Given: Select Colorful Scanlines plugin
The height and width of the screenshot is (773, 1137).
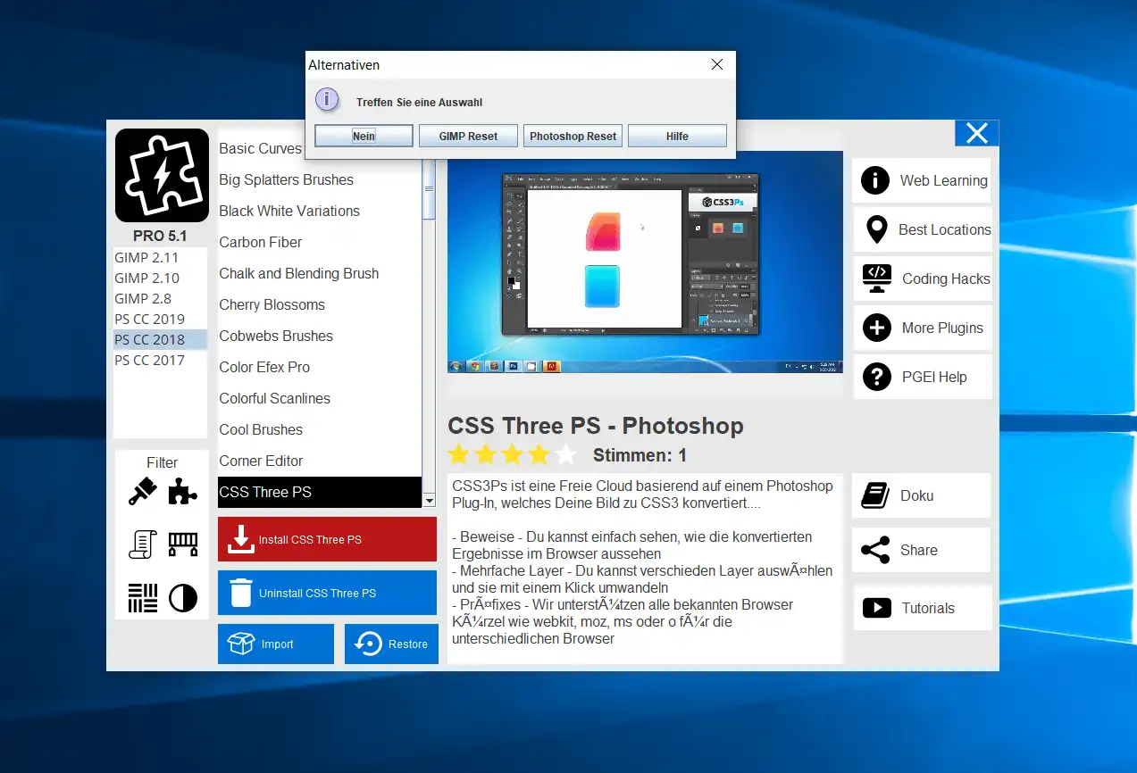Looking at the screenshot, I should point(319,398).
